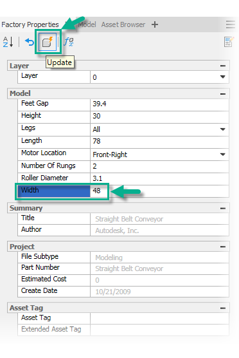
Task: Click the empty Asset Tag value field
Action: [159, 318]
